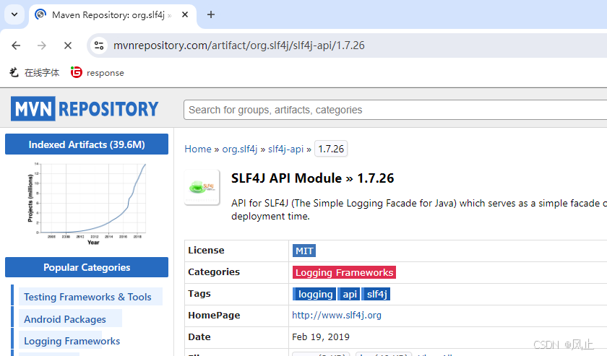Click the License row label
The image size is (607, 356).
pos(206,251)
